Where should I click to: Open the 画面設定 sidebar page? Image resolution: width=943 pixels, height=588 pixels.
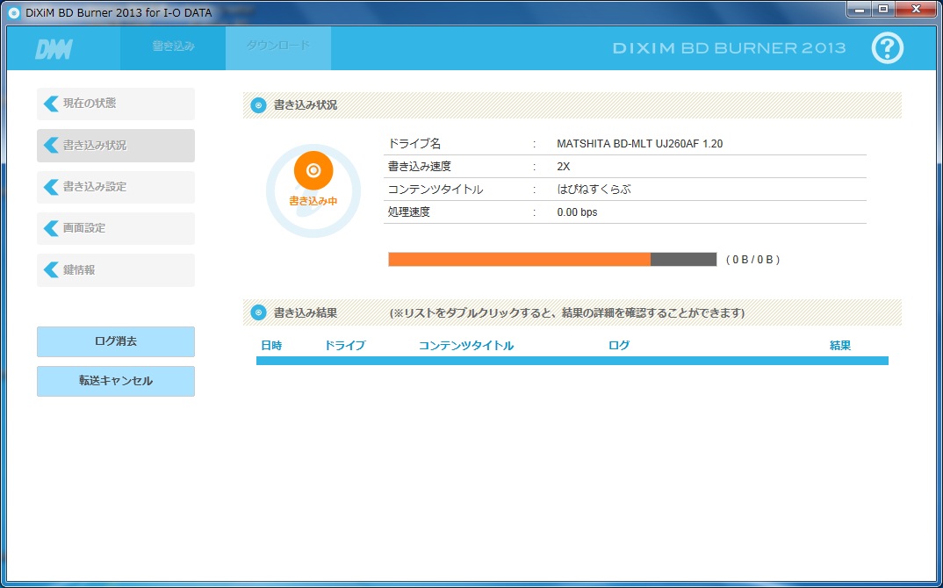pos(116,228)
